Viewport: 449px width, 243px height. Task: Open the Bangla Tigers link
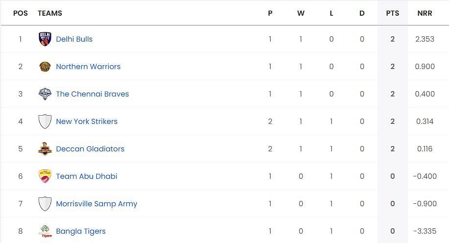point(81,231)
